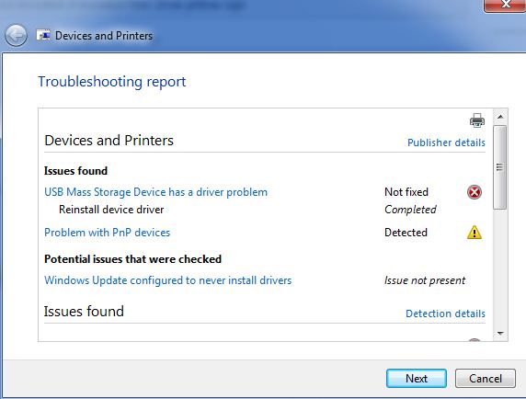
Task: Click the bold 'Issues found' heading
Action: (x=75, y=171)
